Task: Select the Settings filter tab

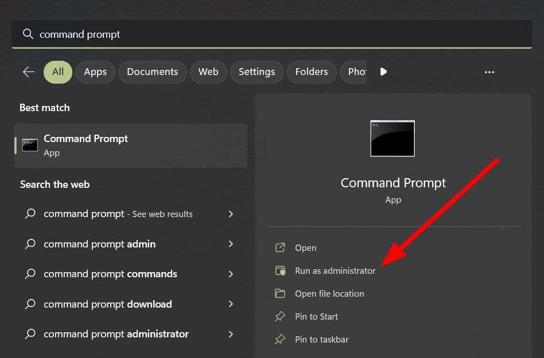Action: coord(257,72)
